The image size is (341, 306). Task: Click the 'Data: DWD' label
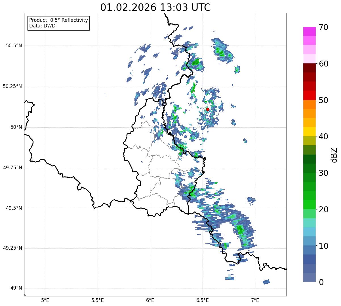point(42,26)
